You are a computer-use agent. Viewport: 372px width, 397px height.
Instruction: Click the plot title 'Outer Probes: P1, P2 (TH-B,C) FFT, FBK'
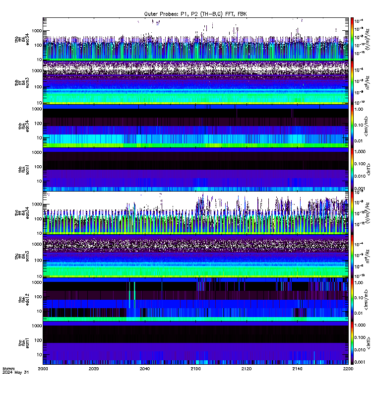coord(195,14)
